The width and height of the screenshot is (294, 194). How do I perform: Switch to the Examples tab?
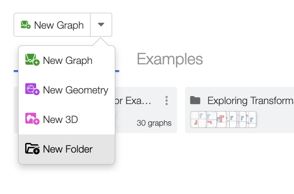pyautogui.click(x=170, y=59)
